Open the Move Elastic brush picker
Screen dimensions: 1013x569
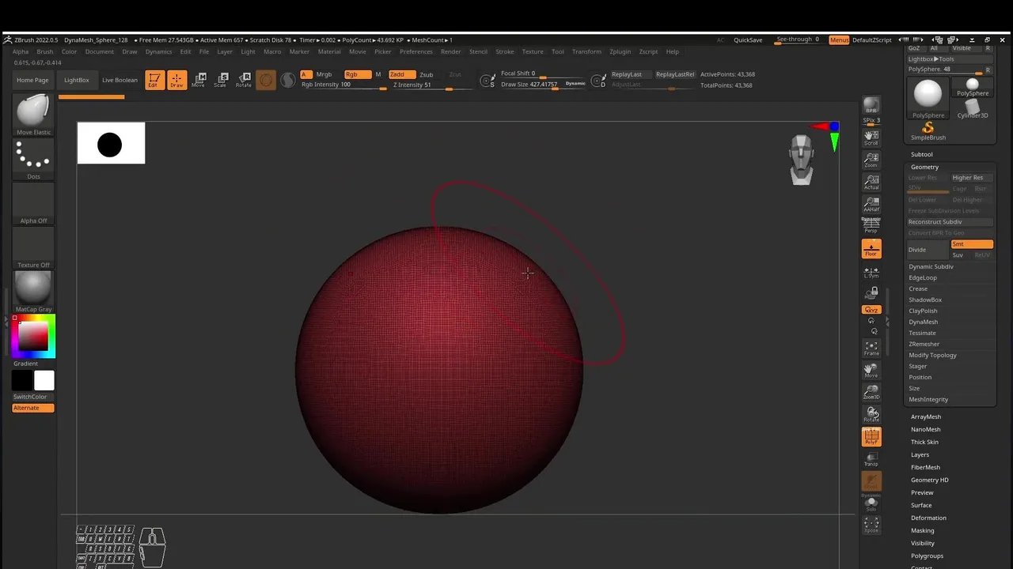pyautogui.click(x=33, y=115)
